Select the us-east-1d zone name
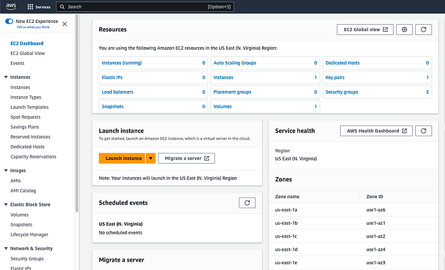Screen dimensions: 445x270 [x=286, y=250]
